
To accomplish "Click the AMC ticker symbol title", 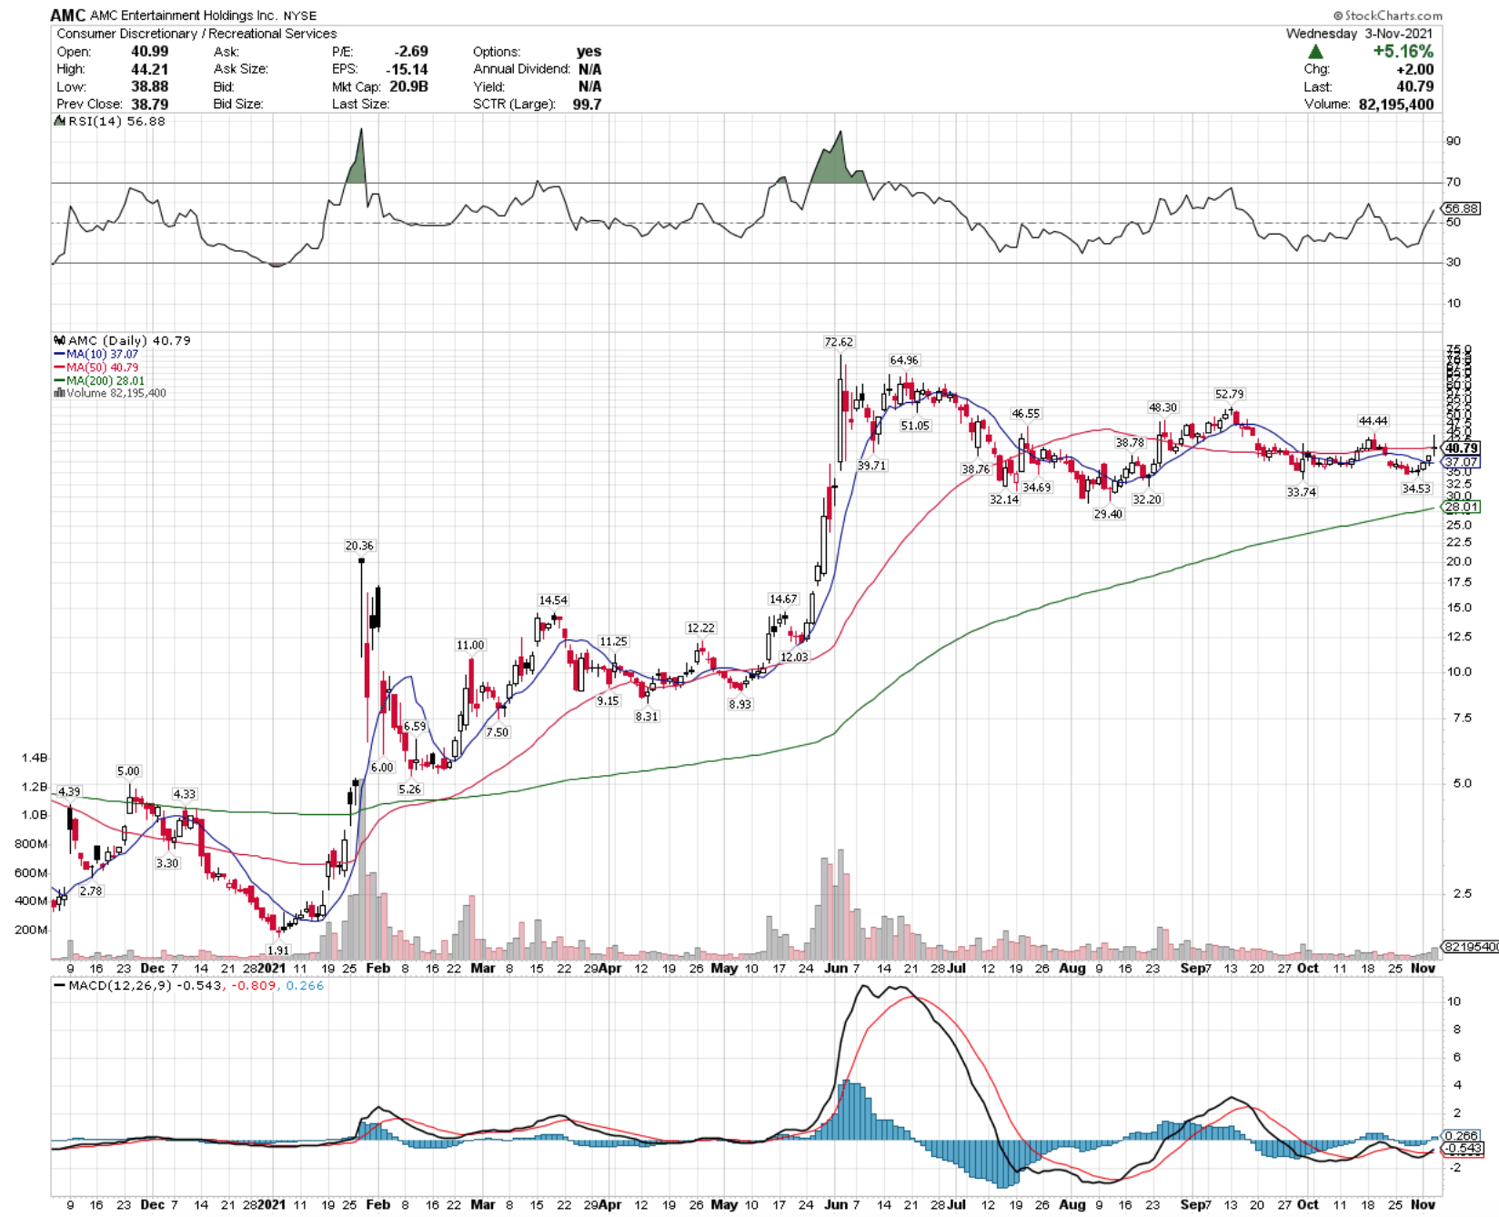I will 67,15.
